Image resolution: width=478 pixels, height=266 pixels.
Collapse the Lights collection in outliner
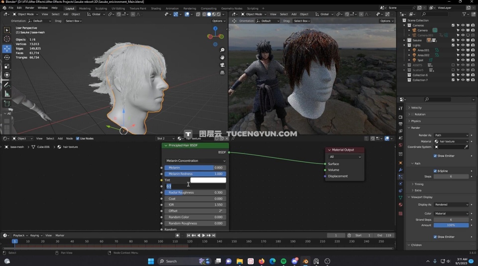coord(404,45)
